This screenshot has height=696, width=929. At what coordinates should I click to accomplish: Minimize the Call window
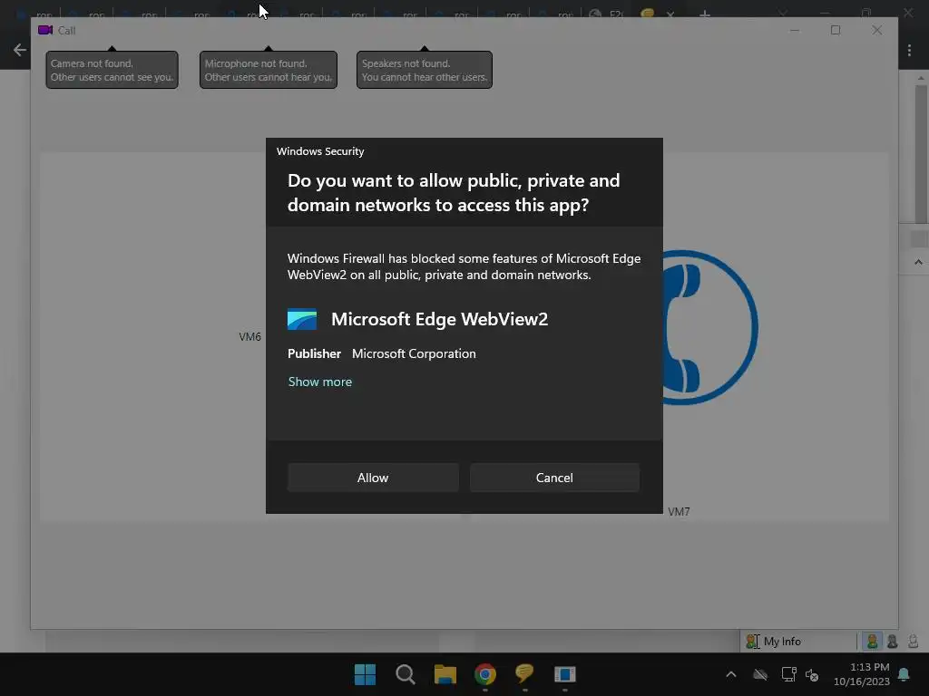tap(795, 30)
